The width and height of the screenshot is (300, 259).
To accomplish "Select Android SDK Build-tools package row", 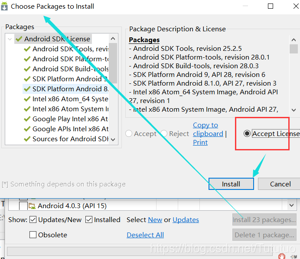I will click(66, 69).
